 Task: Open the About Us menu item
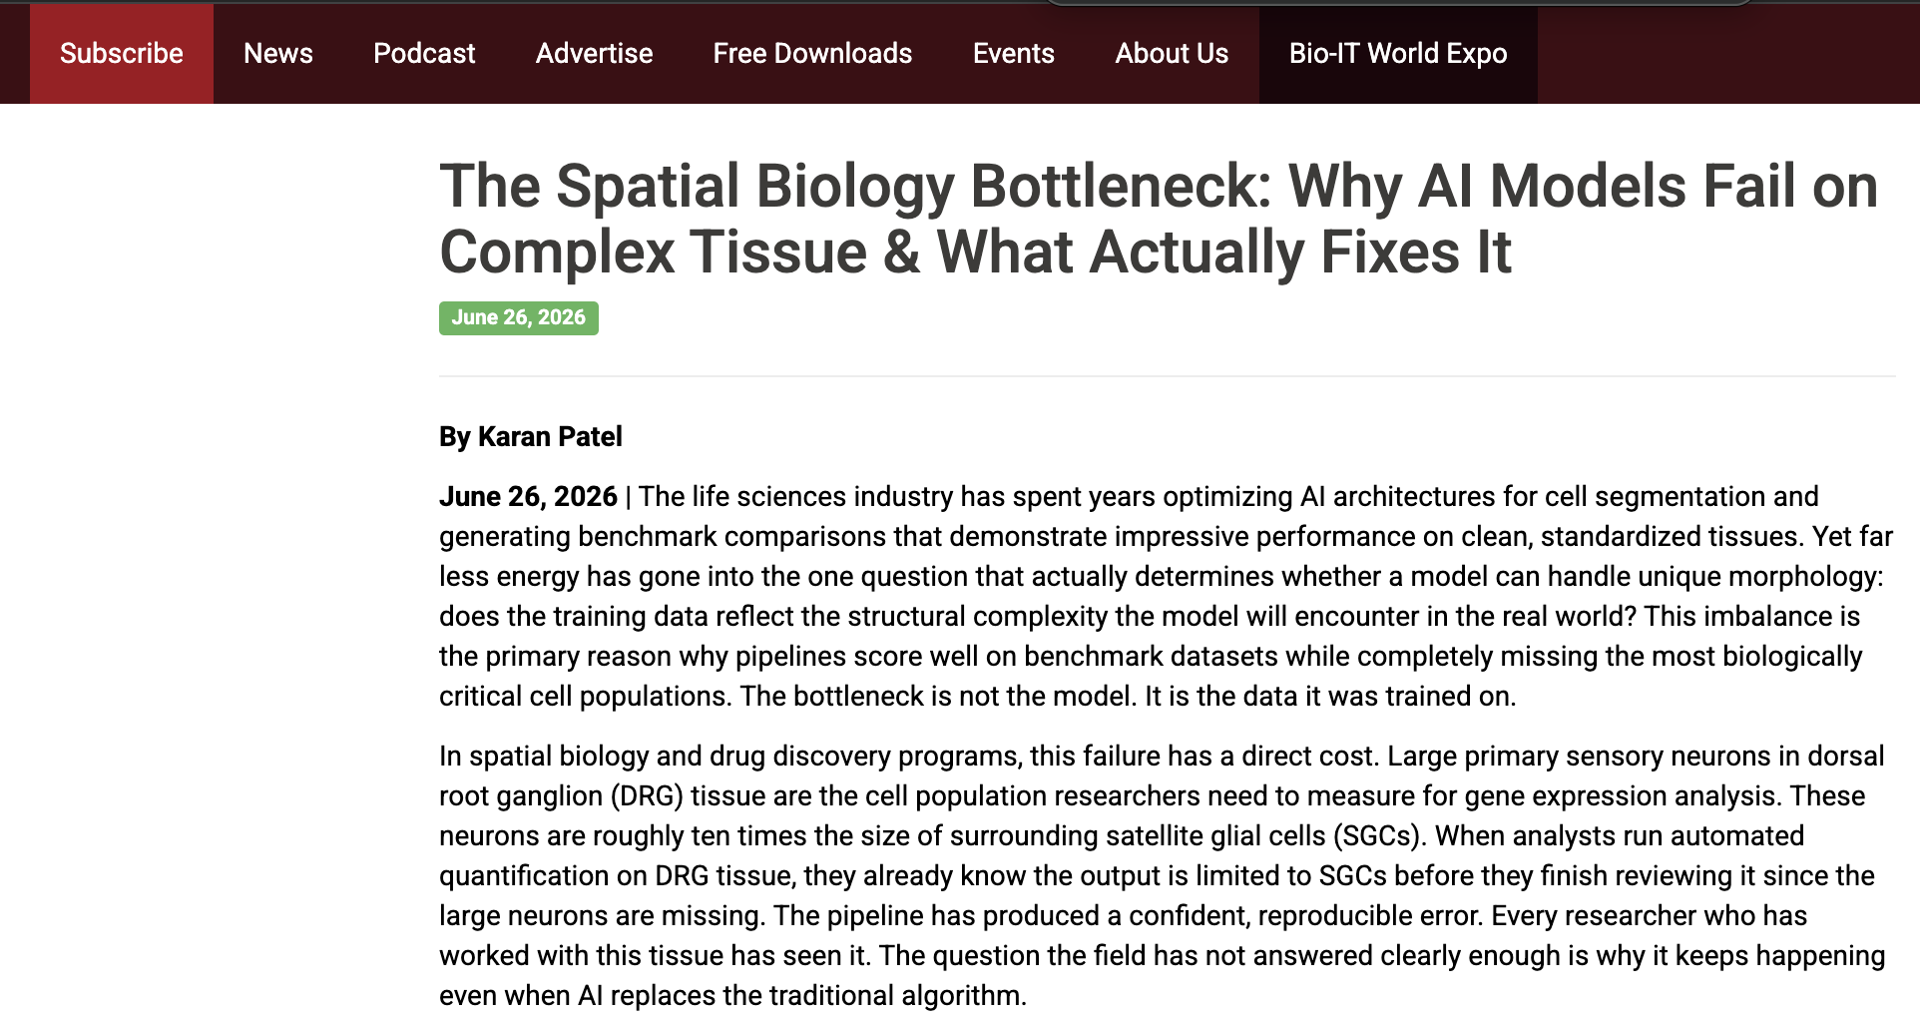tap(1172, 54)
